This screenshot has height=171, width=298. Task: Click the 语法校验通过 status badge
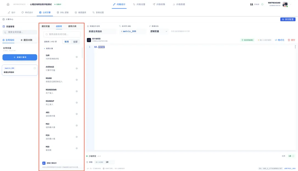pos(247,40)
